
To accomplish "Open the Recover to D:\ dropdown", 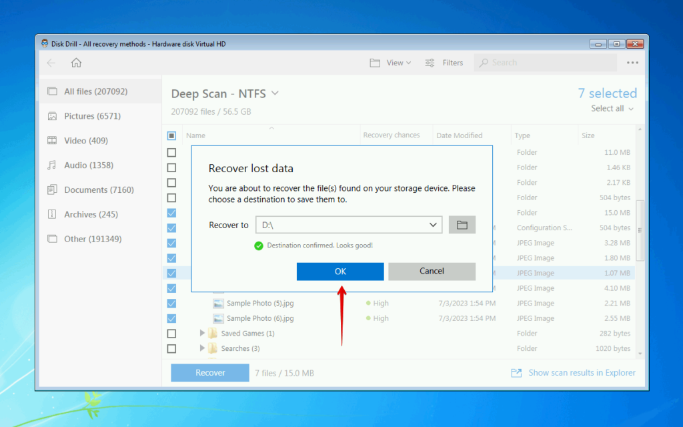I will pyautogui.click(x=349, y=225).
